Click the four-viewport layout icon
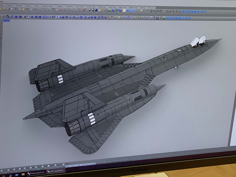Image resolution: width=236 pixels, height=177 pixels. tap(57, 10)
